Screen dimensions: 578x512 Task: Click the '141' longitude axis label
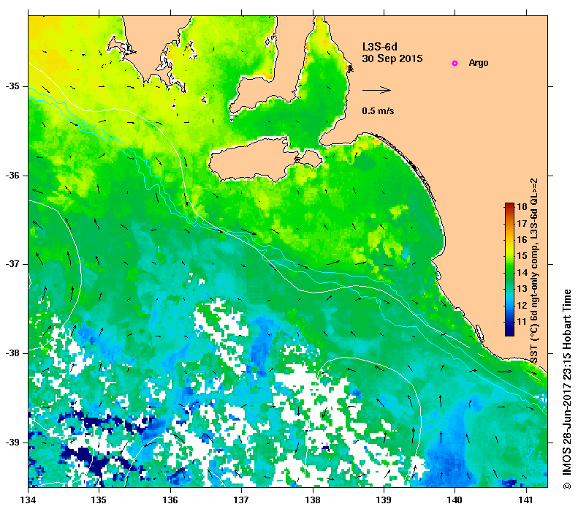[x=525, y=500]
